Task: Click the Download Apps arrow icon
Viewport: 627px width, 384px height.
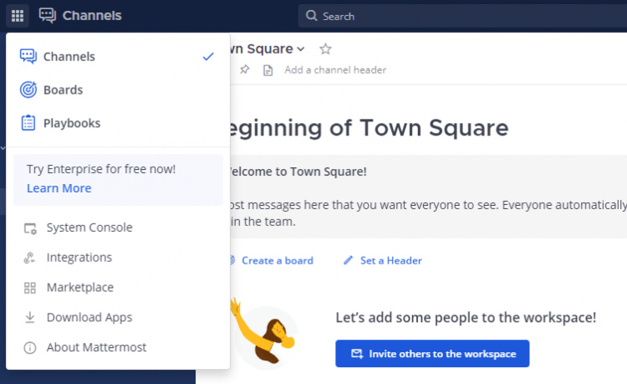Action: point(30,318)
